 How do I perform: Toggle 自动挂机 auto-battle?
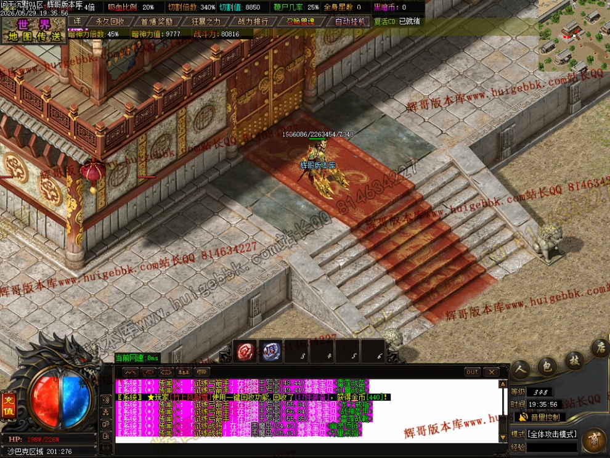click(350, 22)
